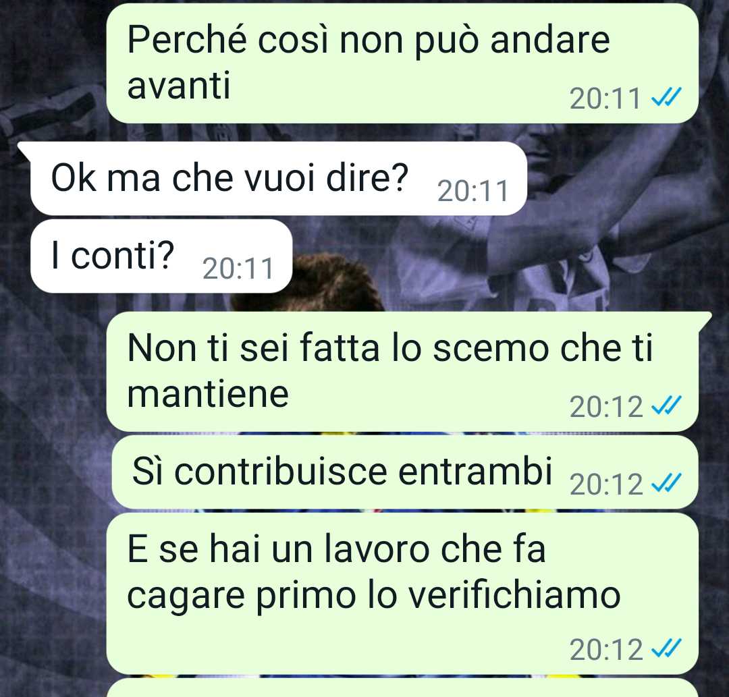Select the 'Perché così non può andare avanti' bubble
The width and height of the screenshot is (729, 697).
pyautogui.click(x=402, y=63)
